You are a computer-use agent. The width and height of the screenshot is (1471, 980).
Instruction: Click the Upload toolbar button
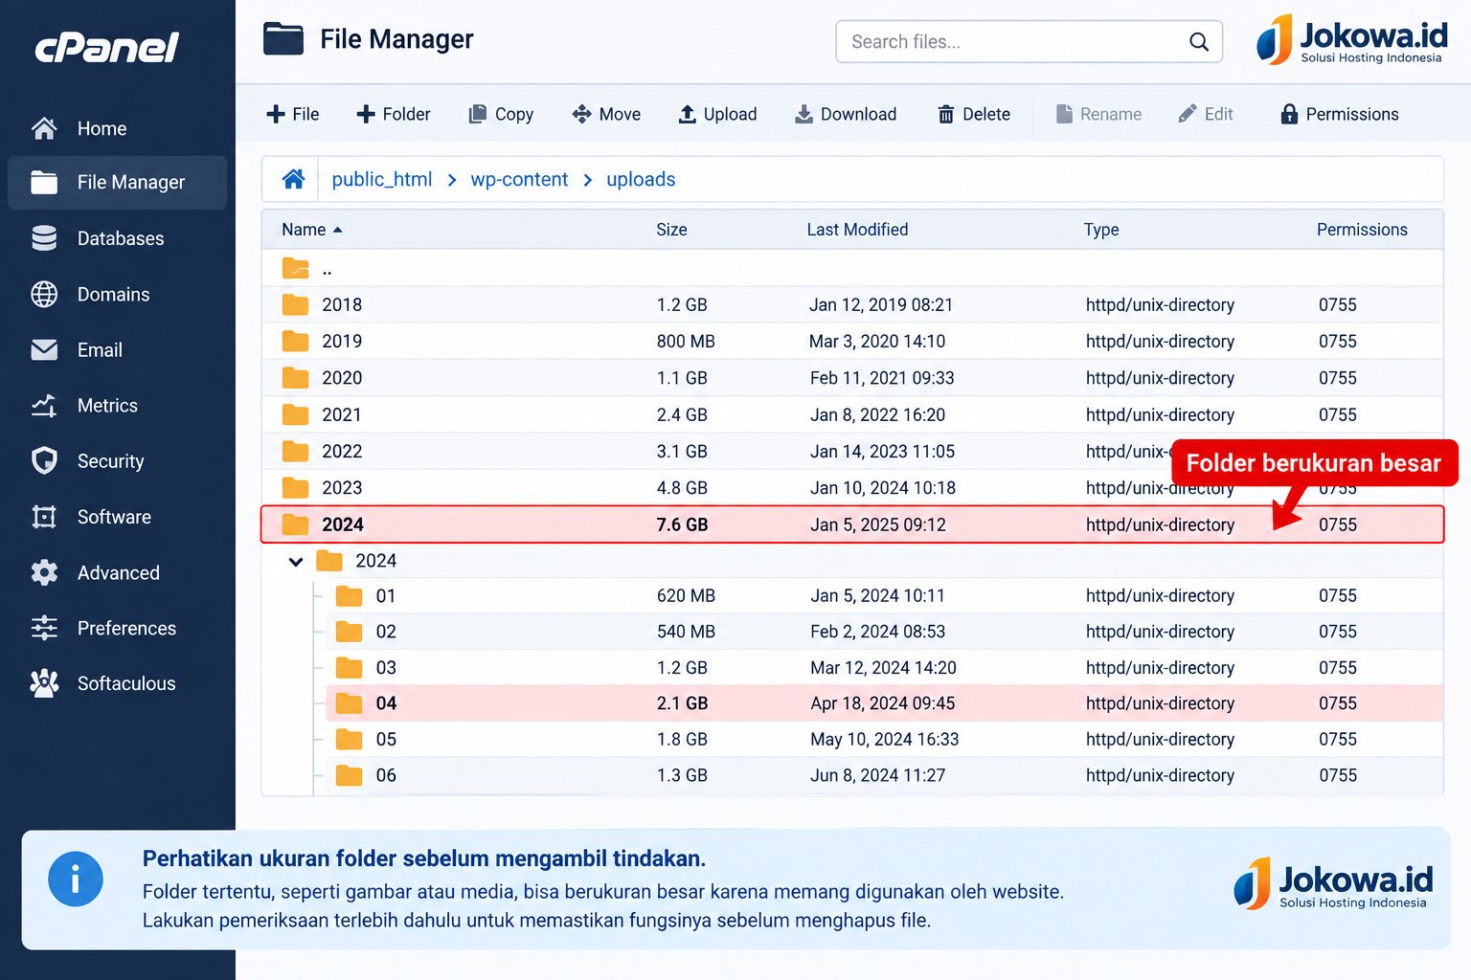(x=717, y=114)
